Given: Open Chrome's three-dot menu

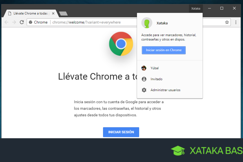Looking at the screenshot, I should click(x=236, y=22).
